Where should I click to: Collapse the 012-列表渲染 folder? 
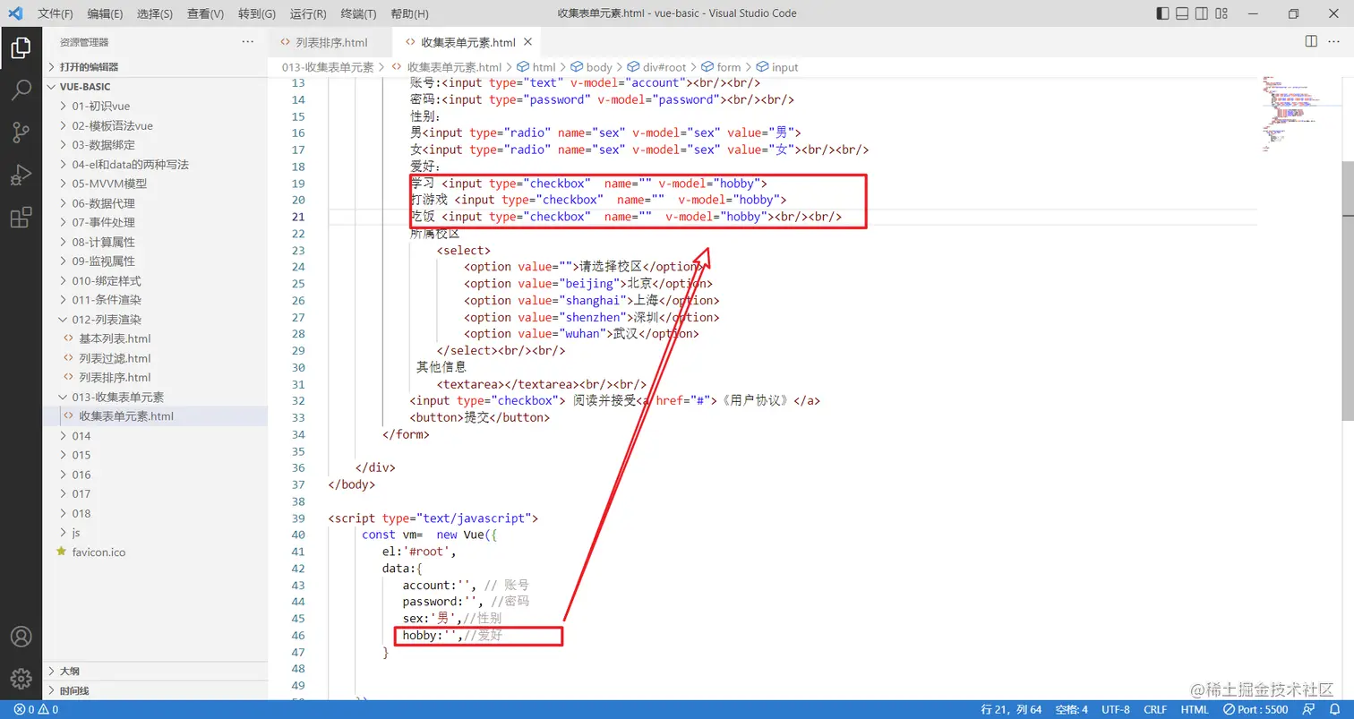pyautogui.click(x=156, y=320)
